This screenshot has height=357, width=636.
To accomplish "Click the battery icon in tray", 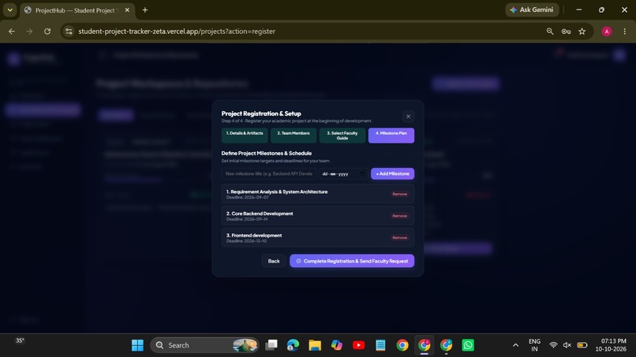I will click(x=582, y=345).
